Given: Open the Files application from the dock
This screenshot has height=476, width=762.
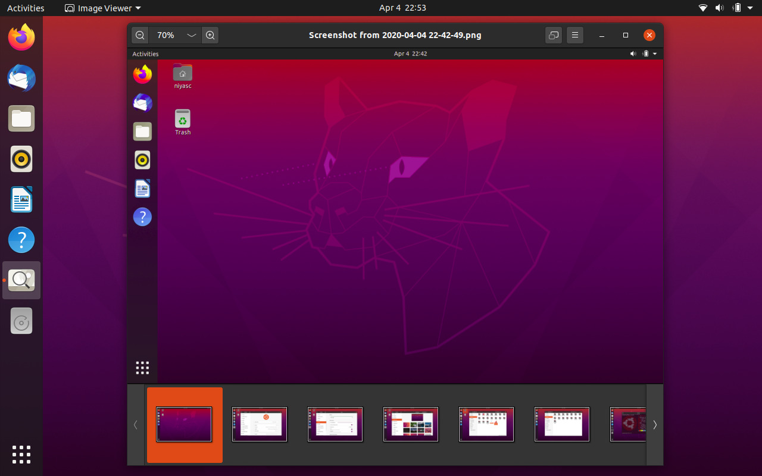Looking at the screenshot, I should coord(21,118).
